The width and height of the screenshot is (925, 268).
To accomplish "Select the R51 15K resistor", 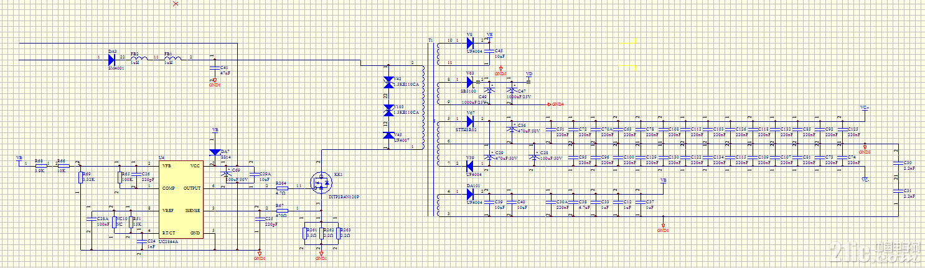I will [129, 223].
